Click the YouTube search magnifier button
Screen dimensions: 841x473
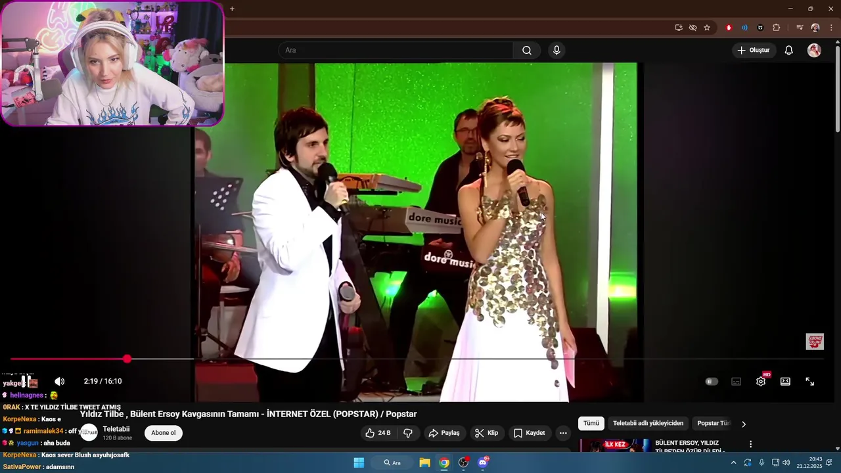pos(527,51)
